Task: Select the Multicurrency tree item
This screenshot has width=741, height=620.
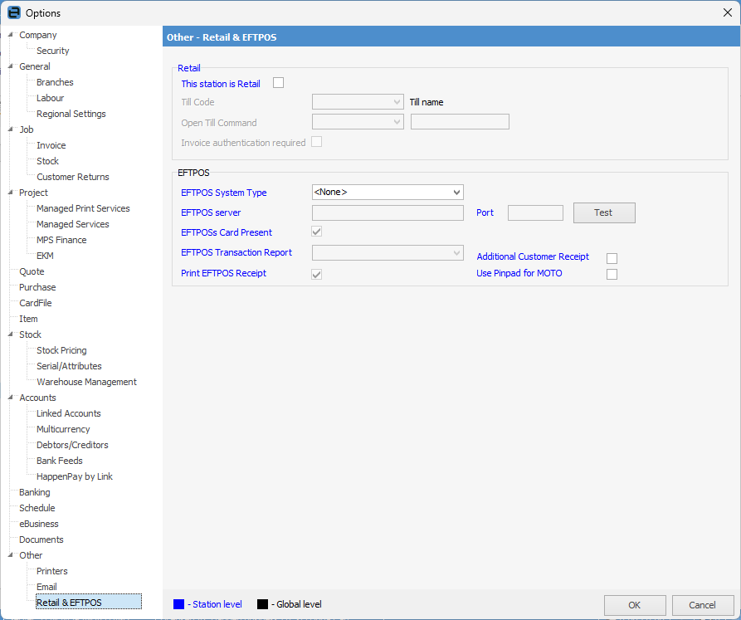Action: point(63,429)
